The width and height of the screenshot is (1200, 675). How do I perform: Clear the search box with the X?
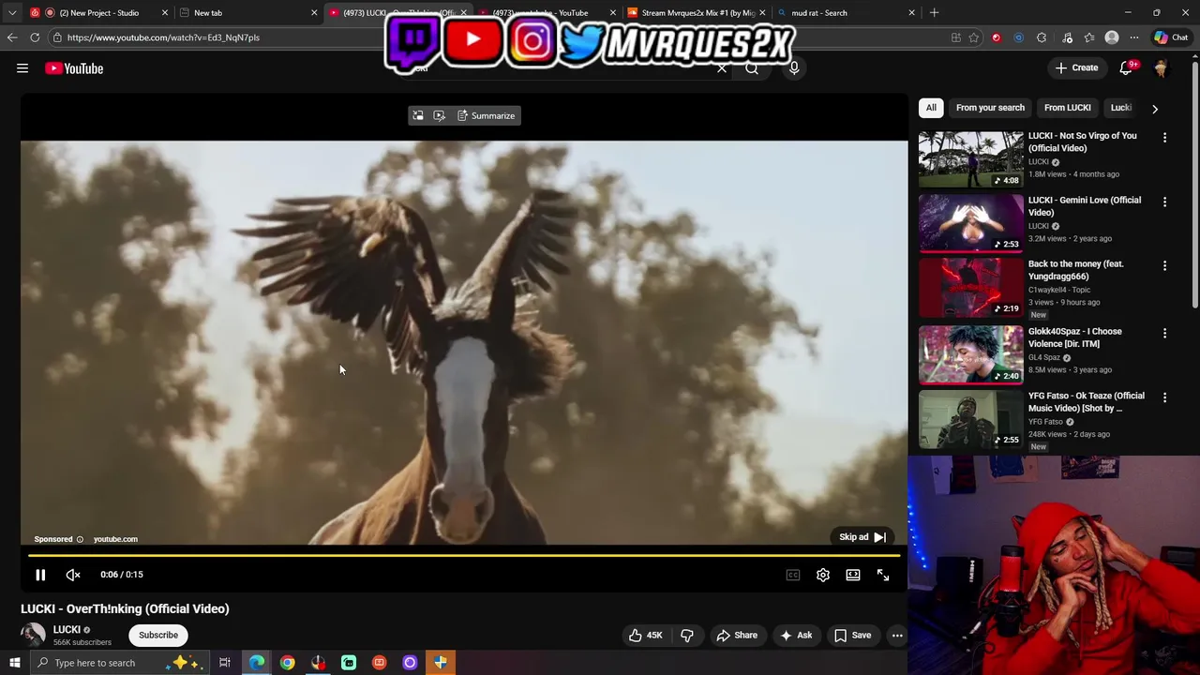click(x=722, y=68)
